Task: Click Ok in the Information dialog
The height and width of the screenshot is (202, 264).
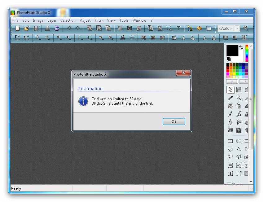Action: coord(174,121)
